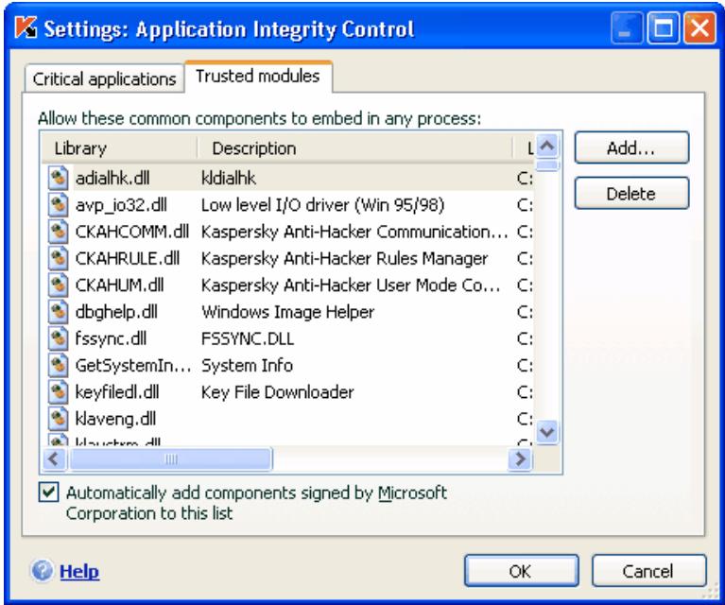Viewport: 725px width, 605px height.
Task: Click the kldialhk description text
Action: 229,178
